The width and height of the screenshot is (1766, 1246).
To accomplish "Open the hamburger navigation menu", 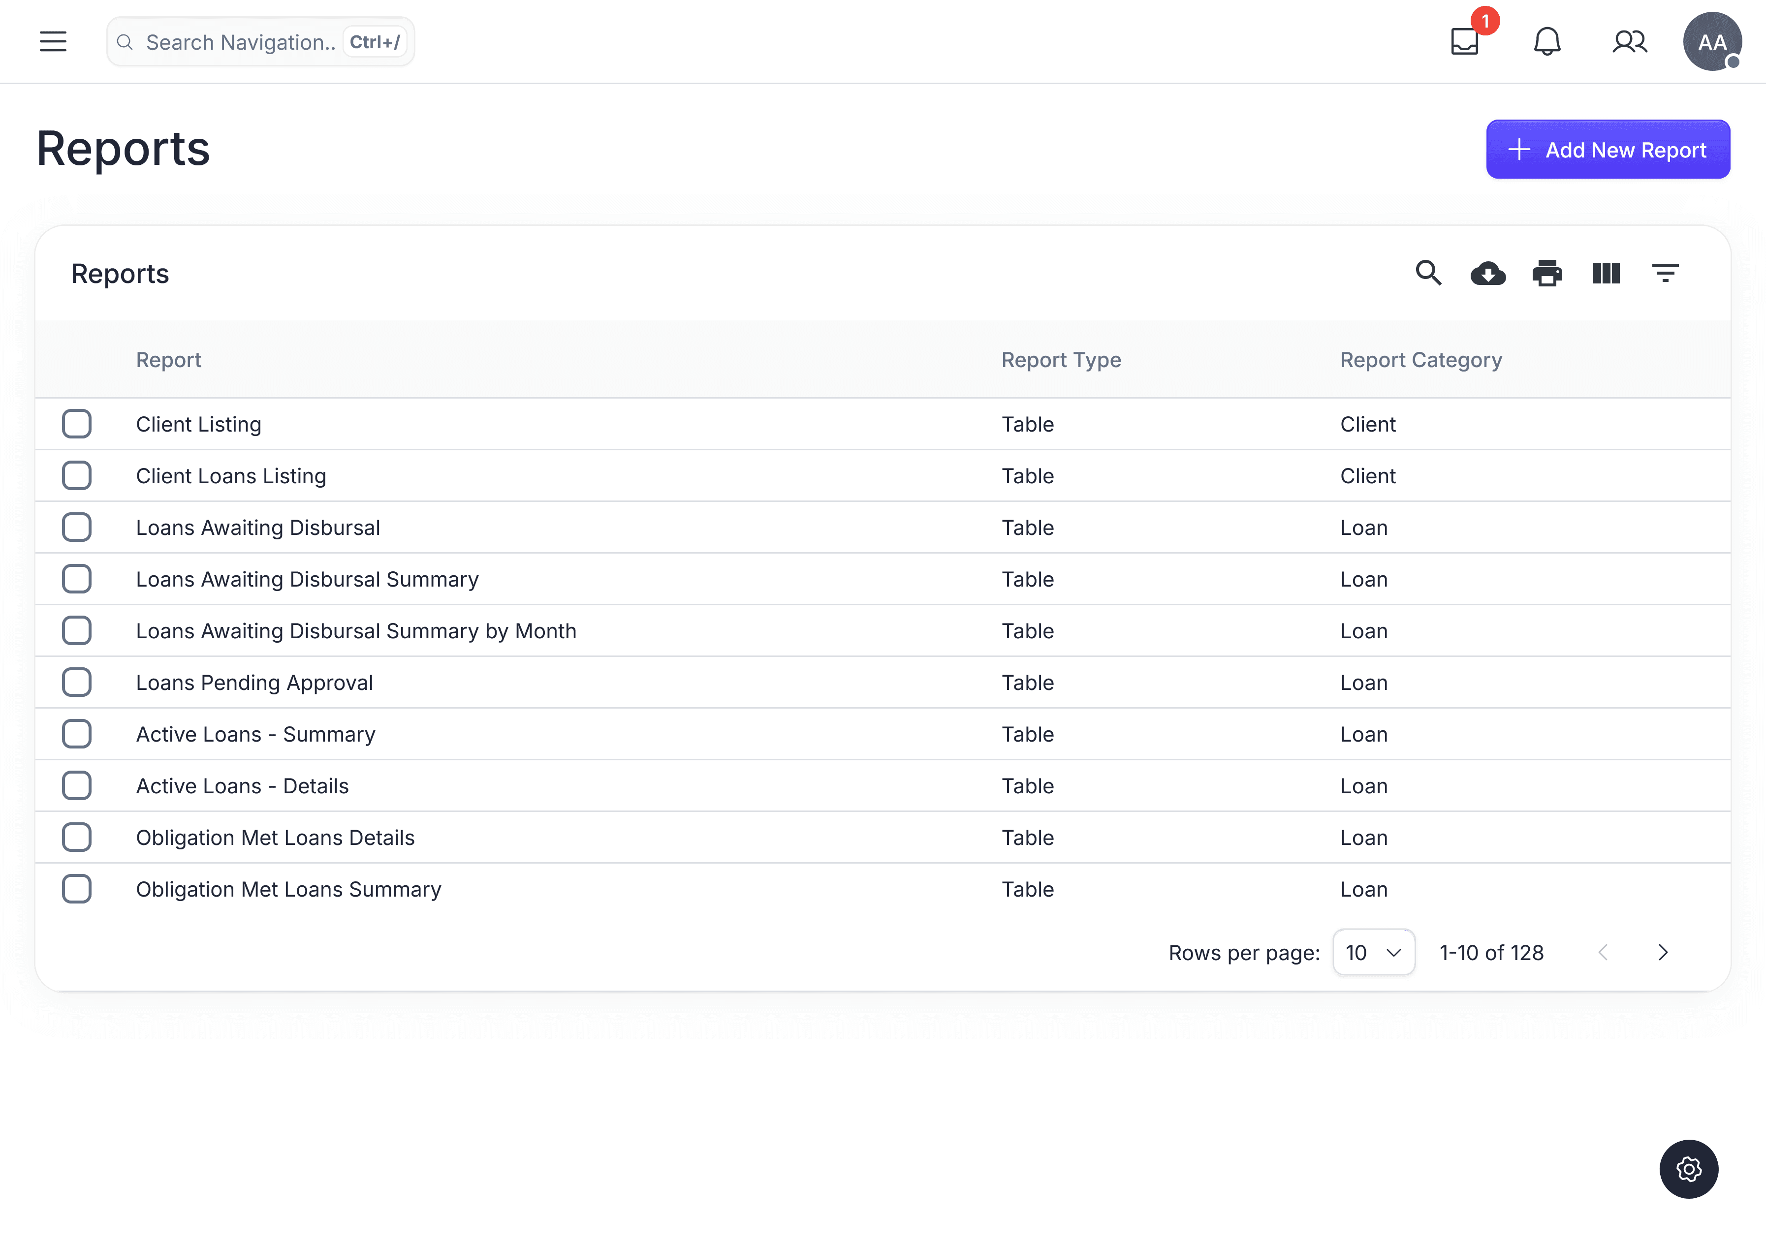I will click(x=53, y=41).
